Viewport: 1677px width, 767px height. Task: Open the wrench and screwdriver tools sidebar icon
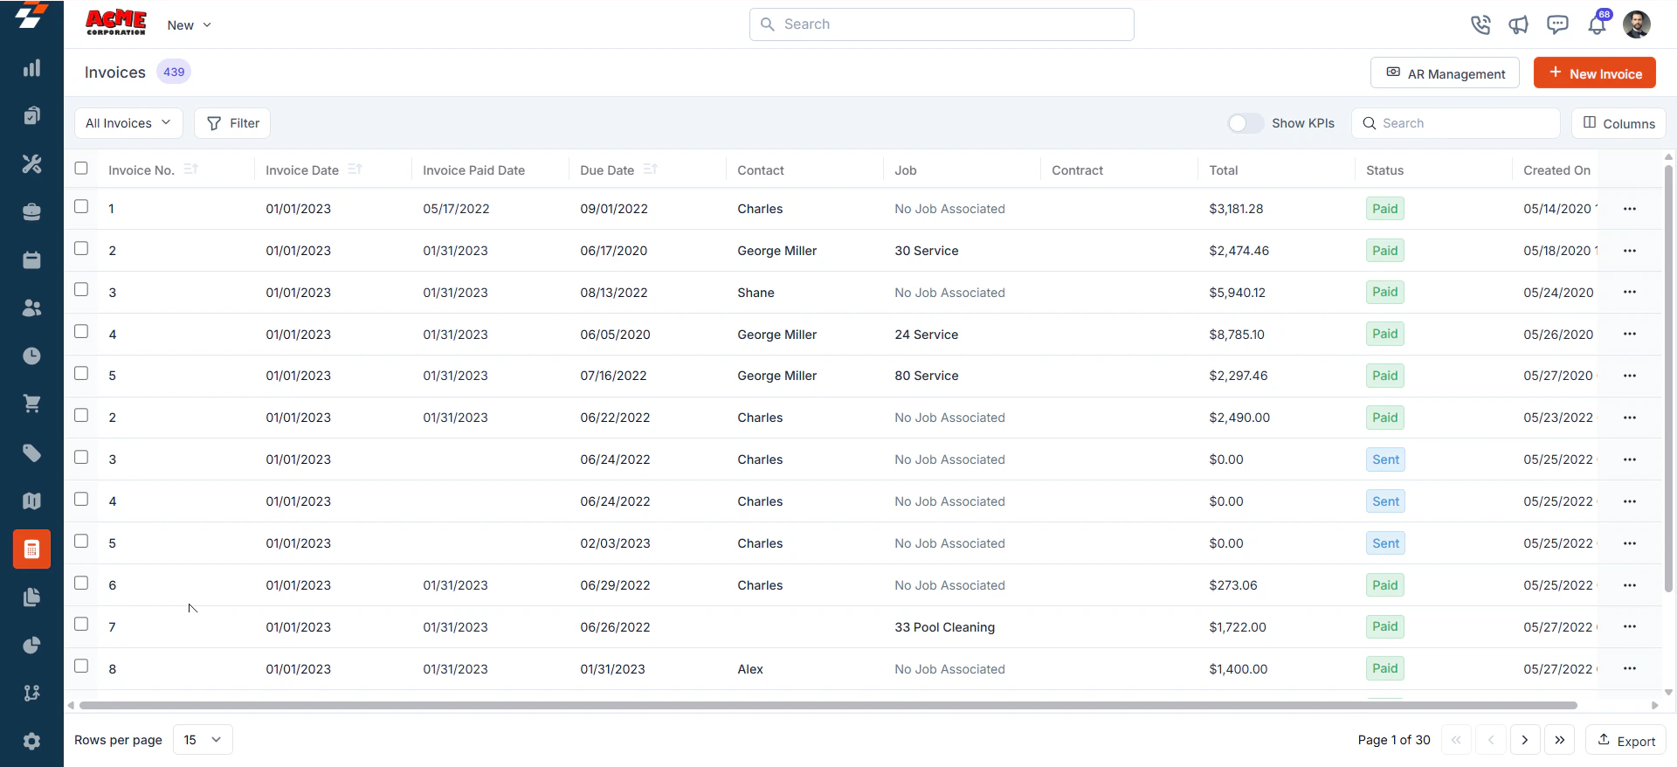(x=31, y=164)
